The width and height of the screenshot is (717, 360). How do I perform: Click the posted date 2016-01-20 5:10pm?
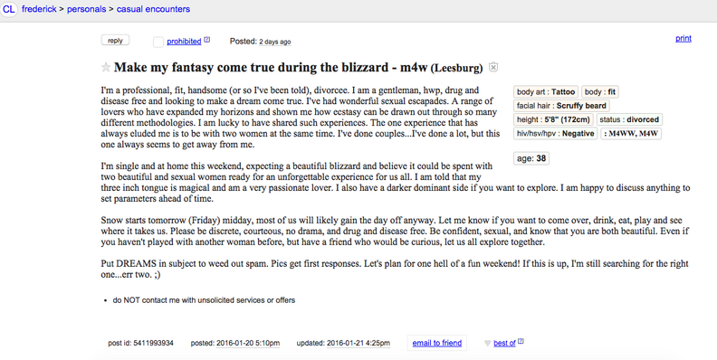pos(248,343)
